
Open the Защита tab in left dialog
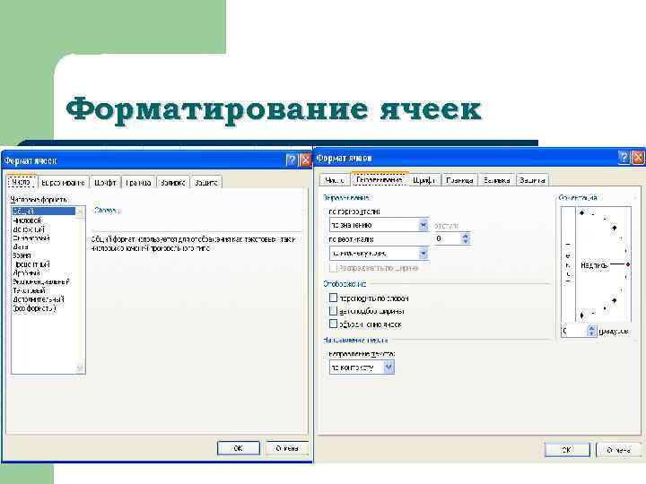click(206, 182)
